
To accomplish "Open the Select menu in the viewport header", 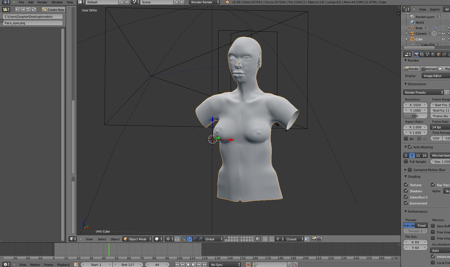I will tap(102, 239).
